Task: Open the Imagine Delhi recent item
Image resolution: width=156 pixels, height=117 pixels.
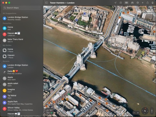Action: tap(22, 90)
